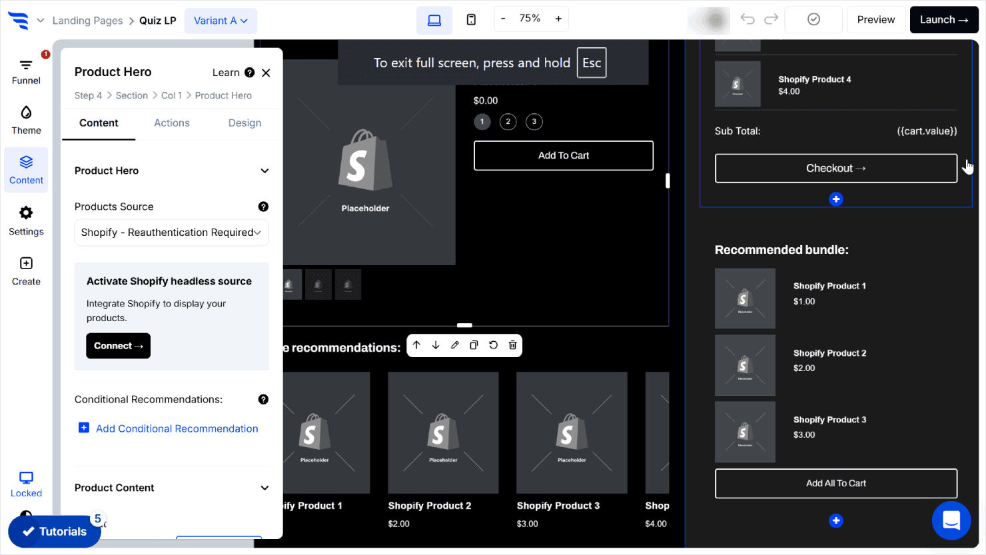This screenshot has height=555, width=986.
Task: Open the Products Source dropdown
Action: [x=171, y=233]
